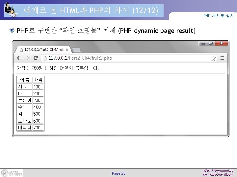Click the address bar URL field

[129, 58]
